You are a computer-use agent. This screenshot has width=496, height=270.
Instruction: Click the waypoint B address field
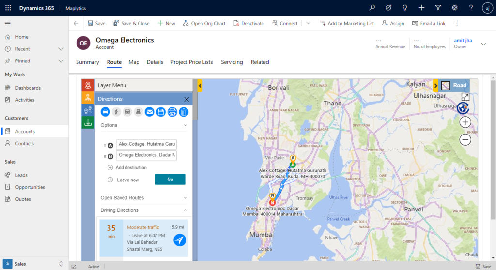pyautogui.click(x=146, y=155)
